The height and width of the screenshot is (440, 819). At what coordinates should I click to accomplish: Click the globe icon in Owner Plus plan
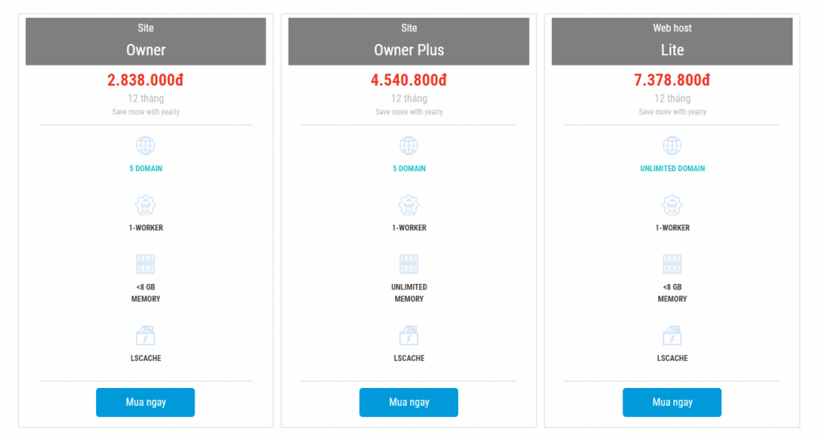point(409,146)
